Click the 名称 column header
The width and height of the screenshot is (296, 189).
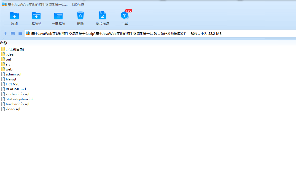coord(4,43)
